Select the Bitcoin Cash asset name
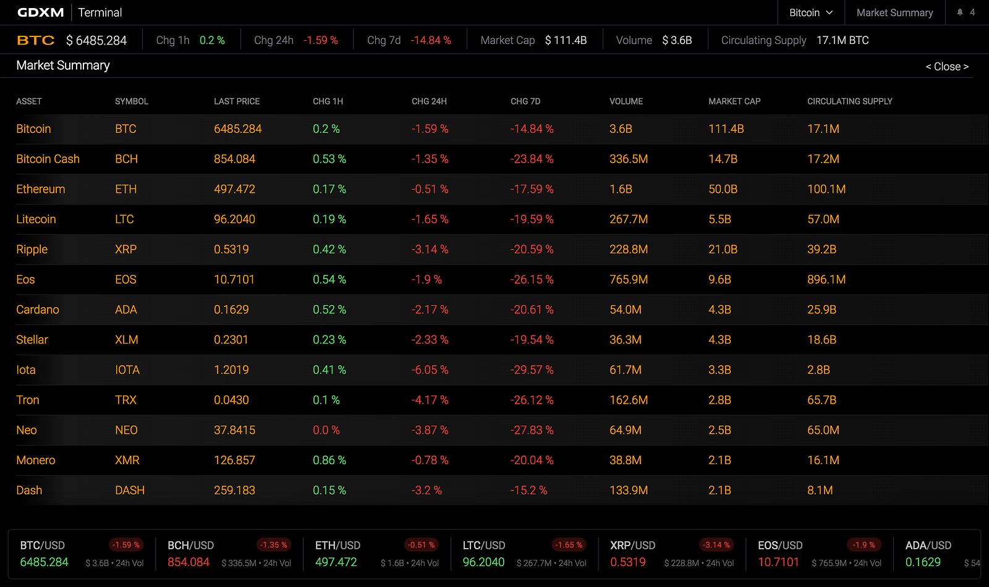This screenshot has height=587, width=989. point(48,159)
